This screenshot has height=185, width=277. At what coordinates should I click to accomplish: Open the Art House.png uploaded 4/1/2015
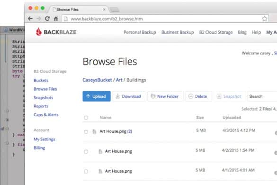point(118,171)
